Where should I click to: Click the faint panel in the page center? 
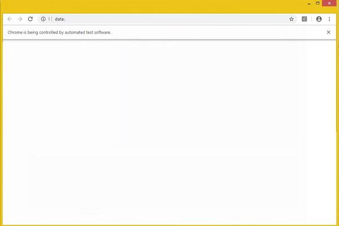203,96
